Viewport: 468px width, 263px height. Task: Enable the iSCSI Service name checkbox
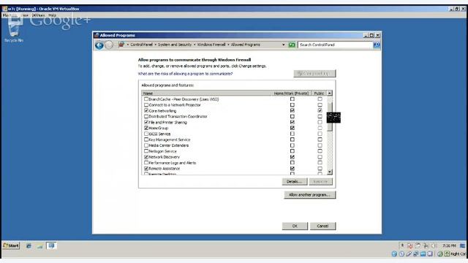tap(146, 134)
